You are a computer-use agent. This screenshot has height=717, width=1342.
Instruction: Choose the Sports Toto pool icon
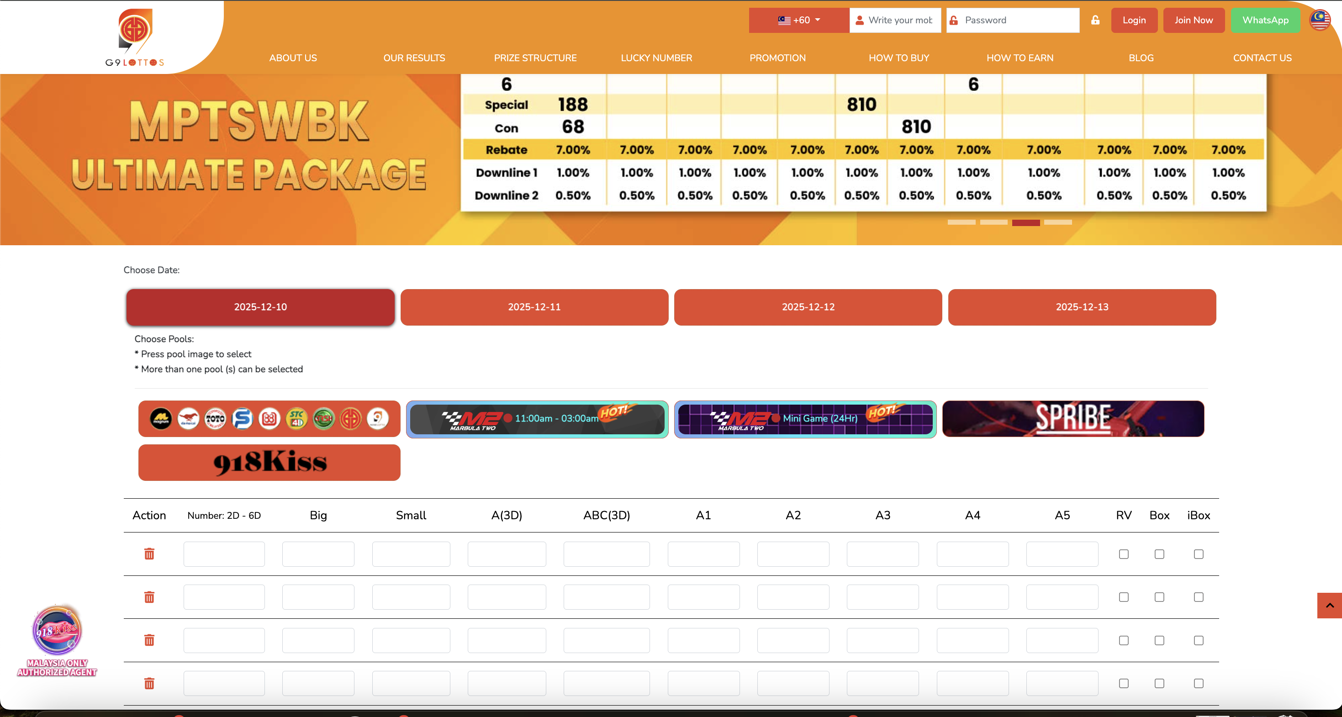215,419
